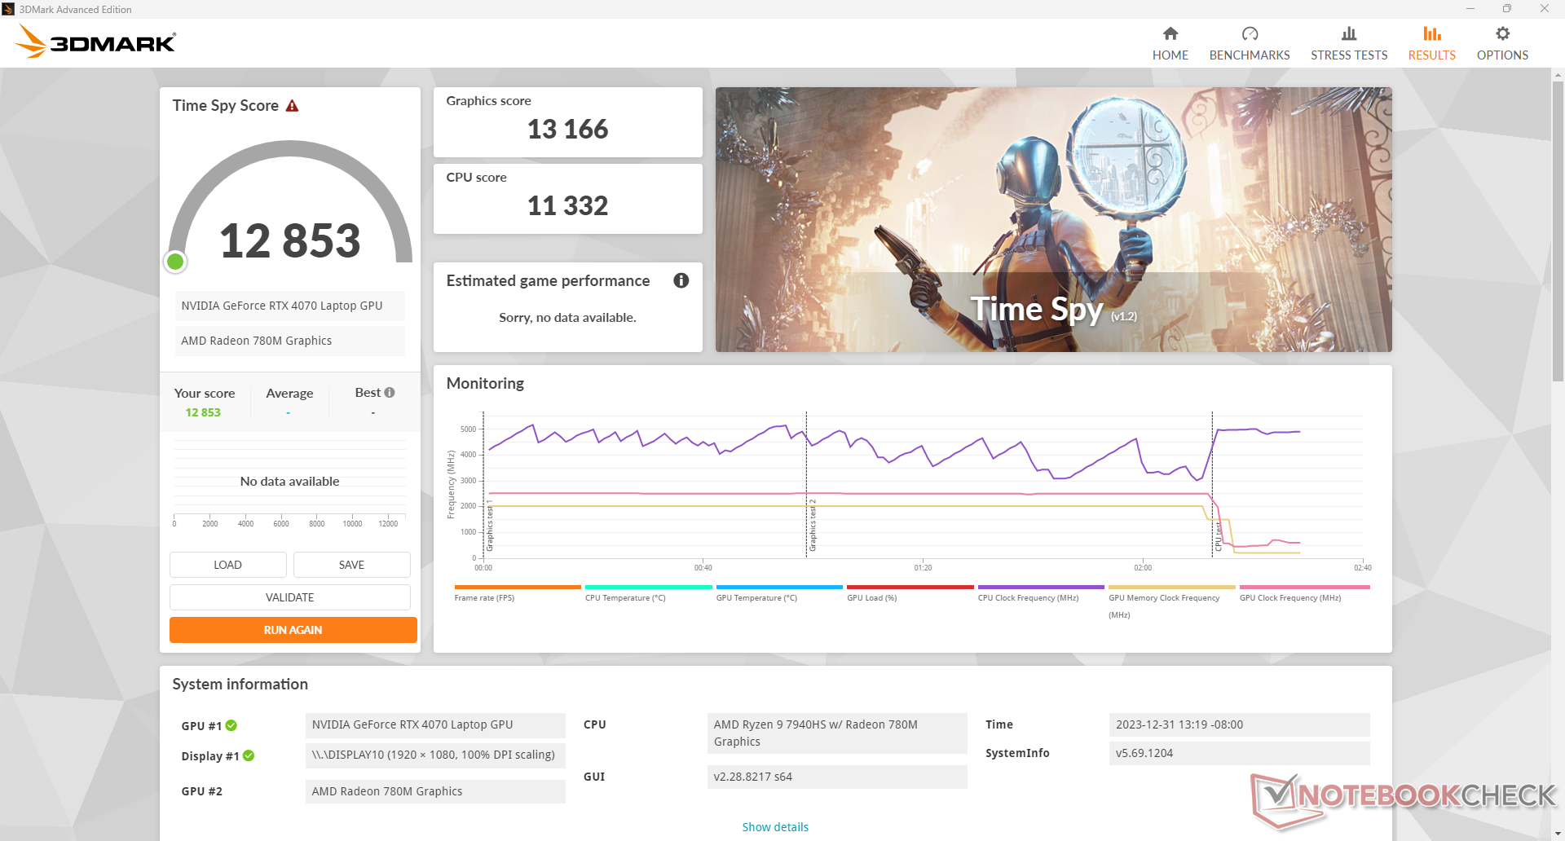The height and width of the screenshot is (841, 1565).
Task: Click the Validate button
Action: pyautogui.click(x=289, y=597)
